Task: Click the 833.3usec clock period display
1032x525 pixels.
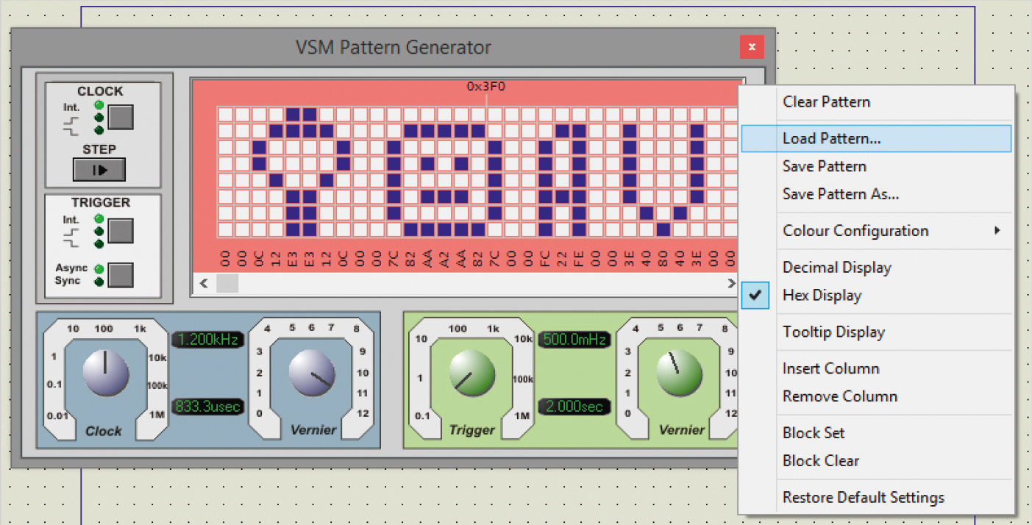Action: point(208,407)
